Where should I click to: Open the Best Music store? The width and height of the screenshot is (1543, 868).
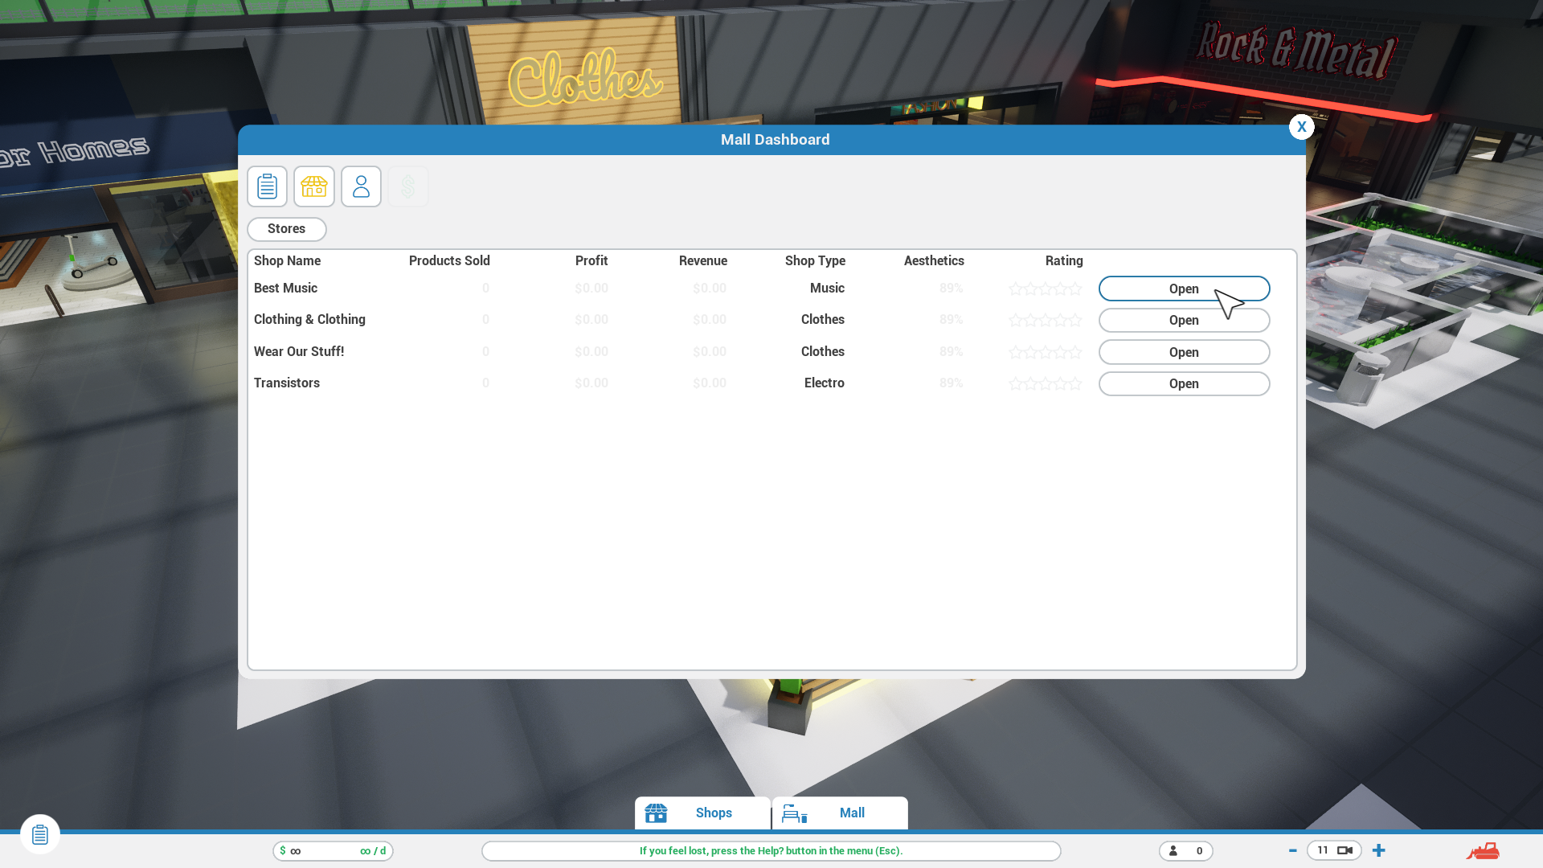[x=1183, y=289]
